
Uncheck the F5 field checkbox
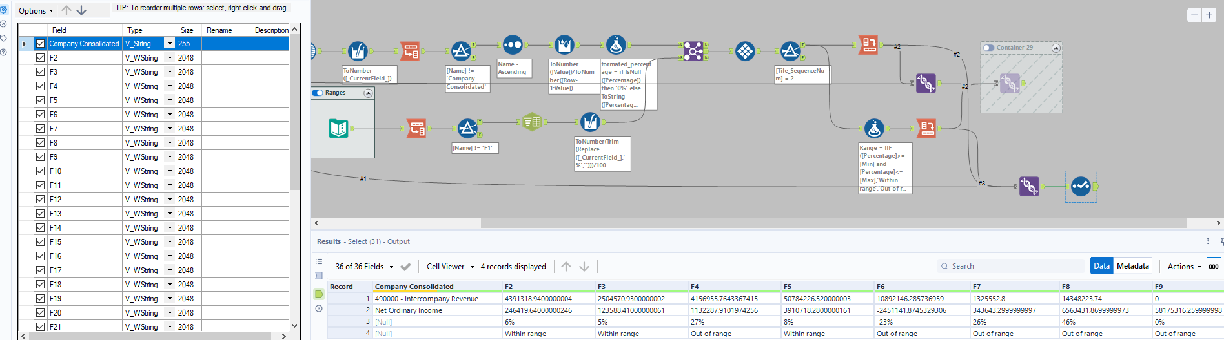click(41, 100)
